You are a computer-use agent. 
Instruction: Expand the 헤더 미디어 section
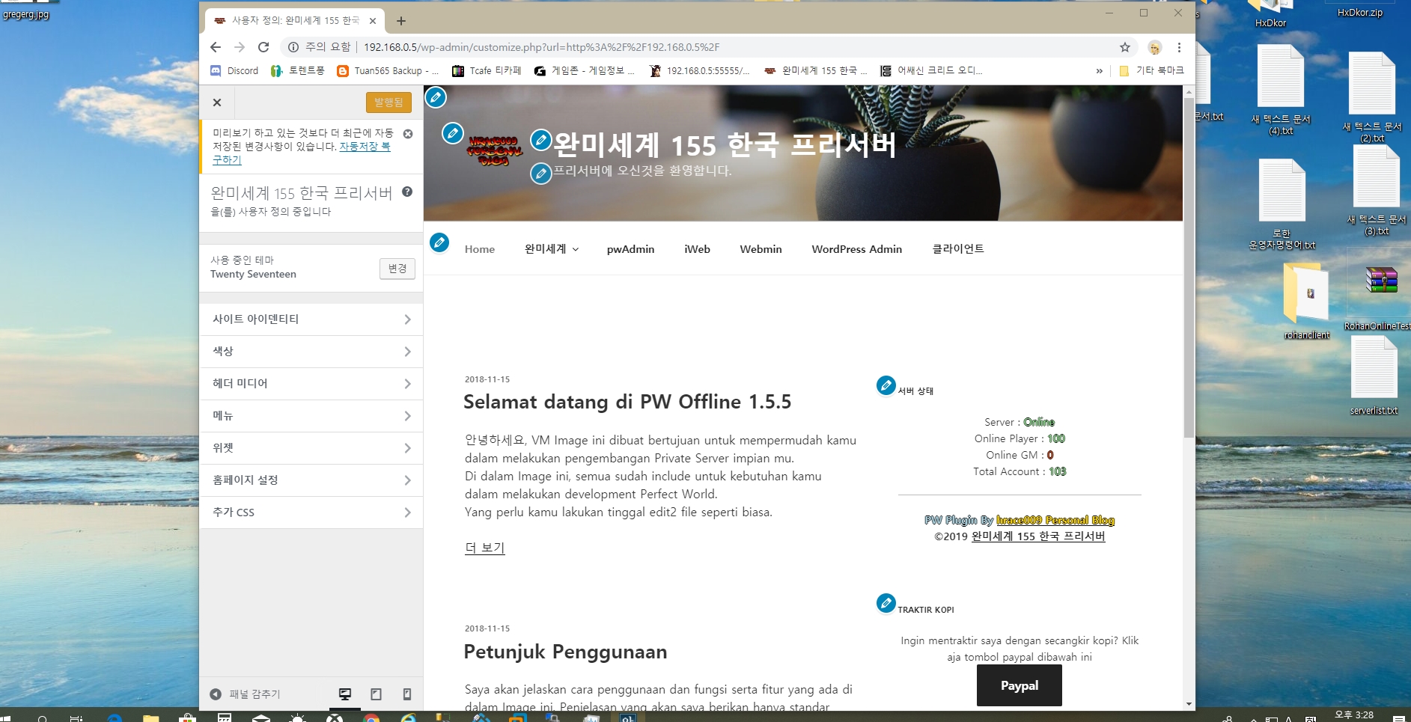click(311, 384)
